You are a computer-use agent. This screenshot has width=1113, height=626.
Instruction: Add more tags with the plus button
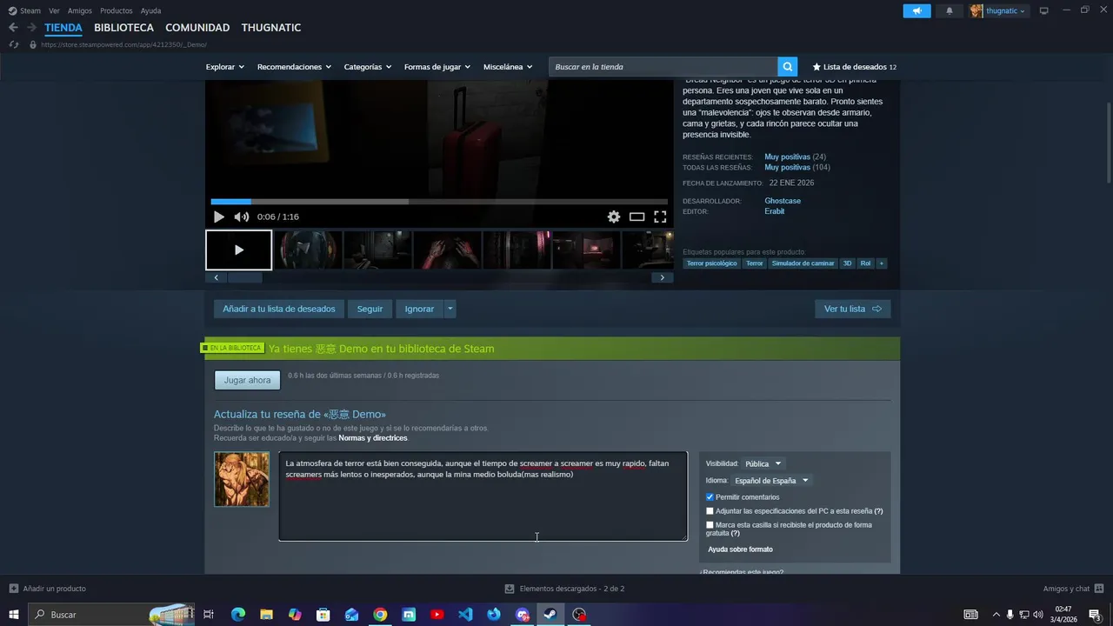(x=881, y=263)
